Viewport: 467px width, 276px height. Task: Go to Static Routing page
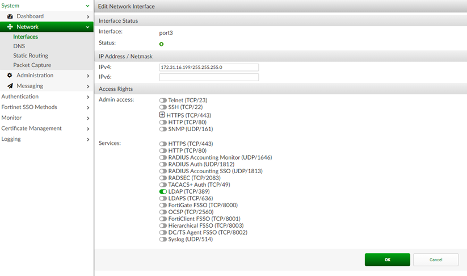pyautogui.click(x=31, y=56)
